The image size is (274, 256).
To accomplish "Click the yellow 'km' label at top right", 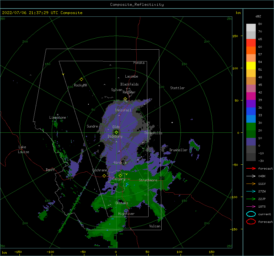I will pos(238,13).
